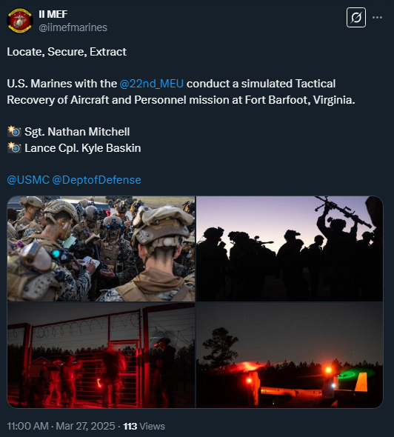This screenshot has height=437, width=394.
Task: Click the 11:00 AM Mar 27, 2025 timestamp
Action: click(61, 426)
